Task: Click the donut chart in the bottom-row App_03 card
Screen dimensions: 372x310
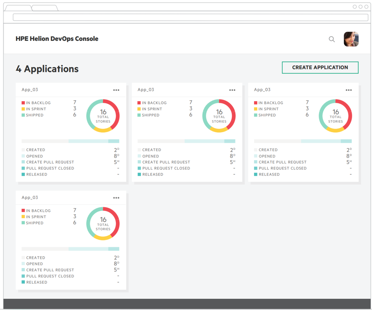Action: [103, 223]
